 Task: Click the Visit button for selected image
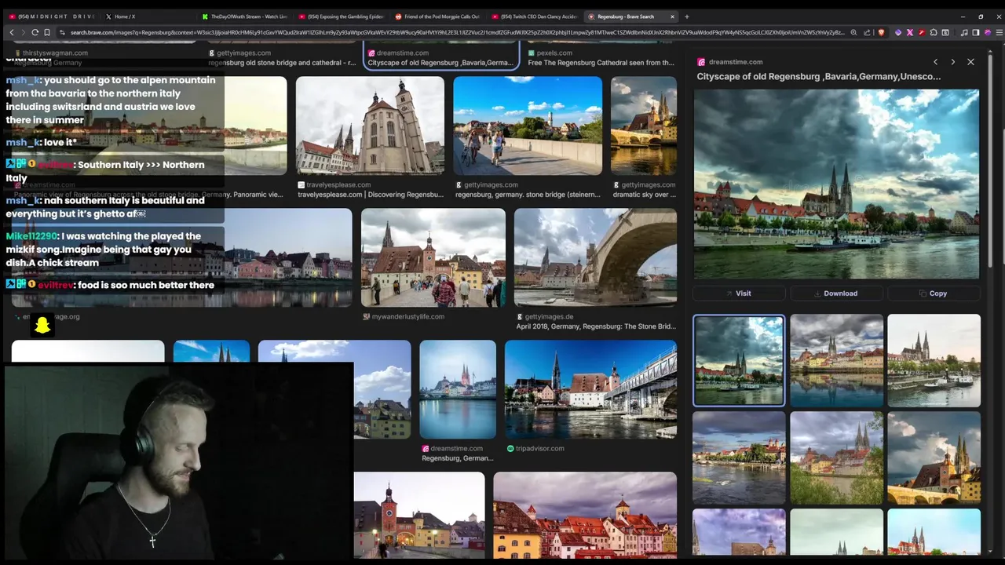pyautogui.click(x=739, y=293)
